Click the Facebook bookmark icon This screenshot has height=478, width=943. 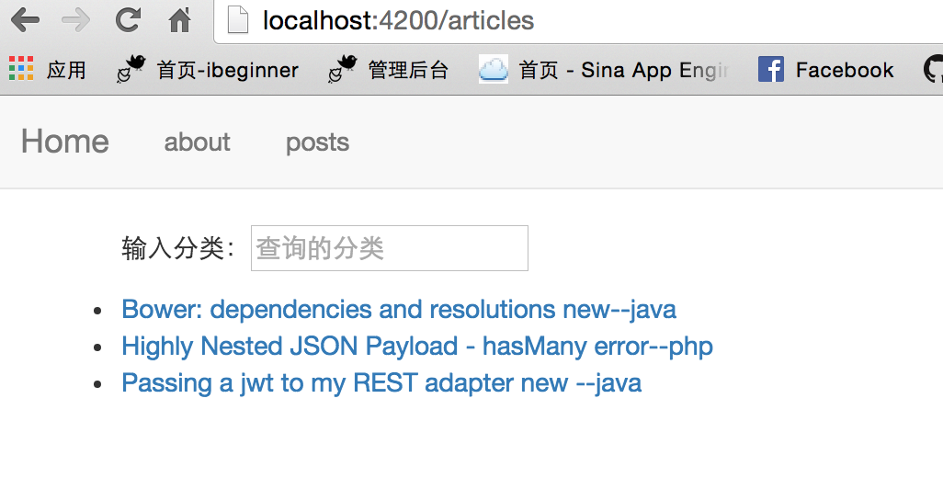point(770,69)
